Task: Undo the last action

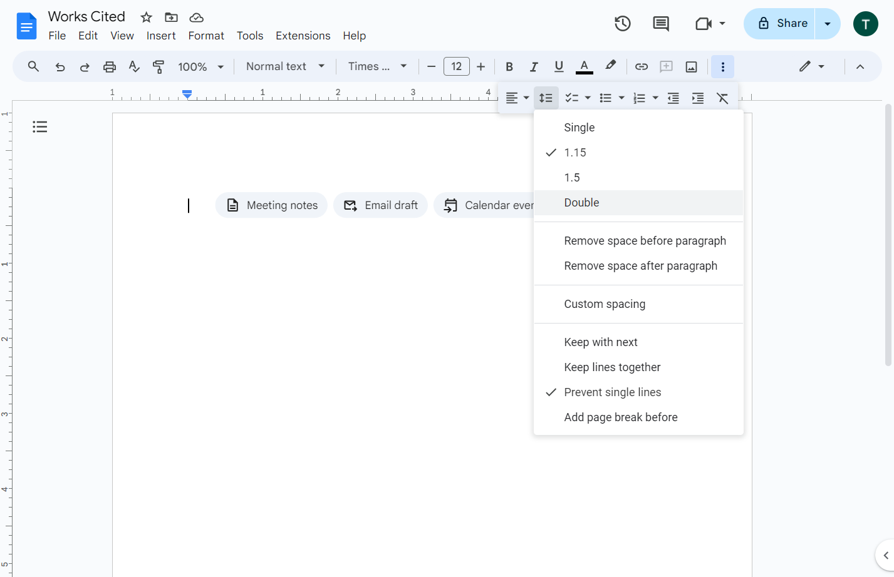Action: [x=60, y=67]
